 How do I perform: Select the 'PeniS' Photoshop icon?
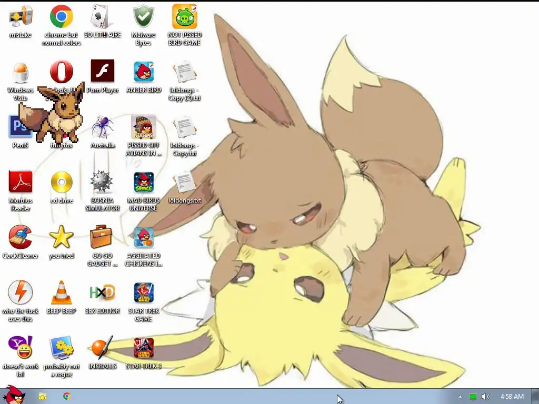(16, 126)
